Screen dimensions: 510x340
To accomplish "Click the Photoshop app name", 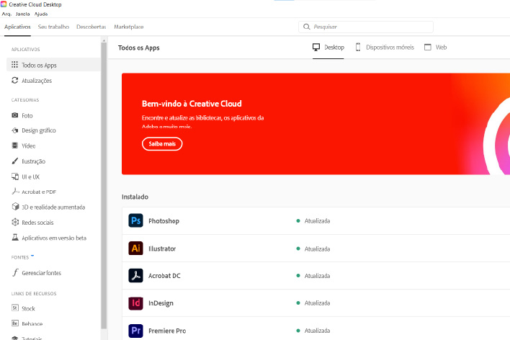I will point(164,221).
